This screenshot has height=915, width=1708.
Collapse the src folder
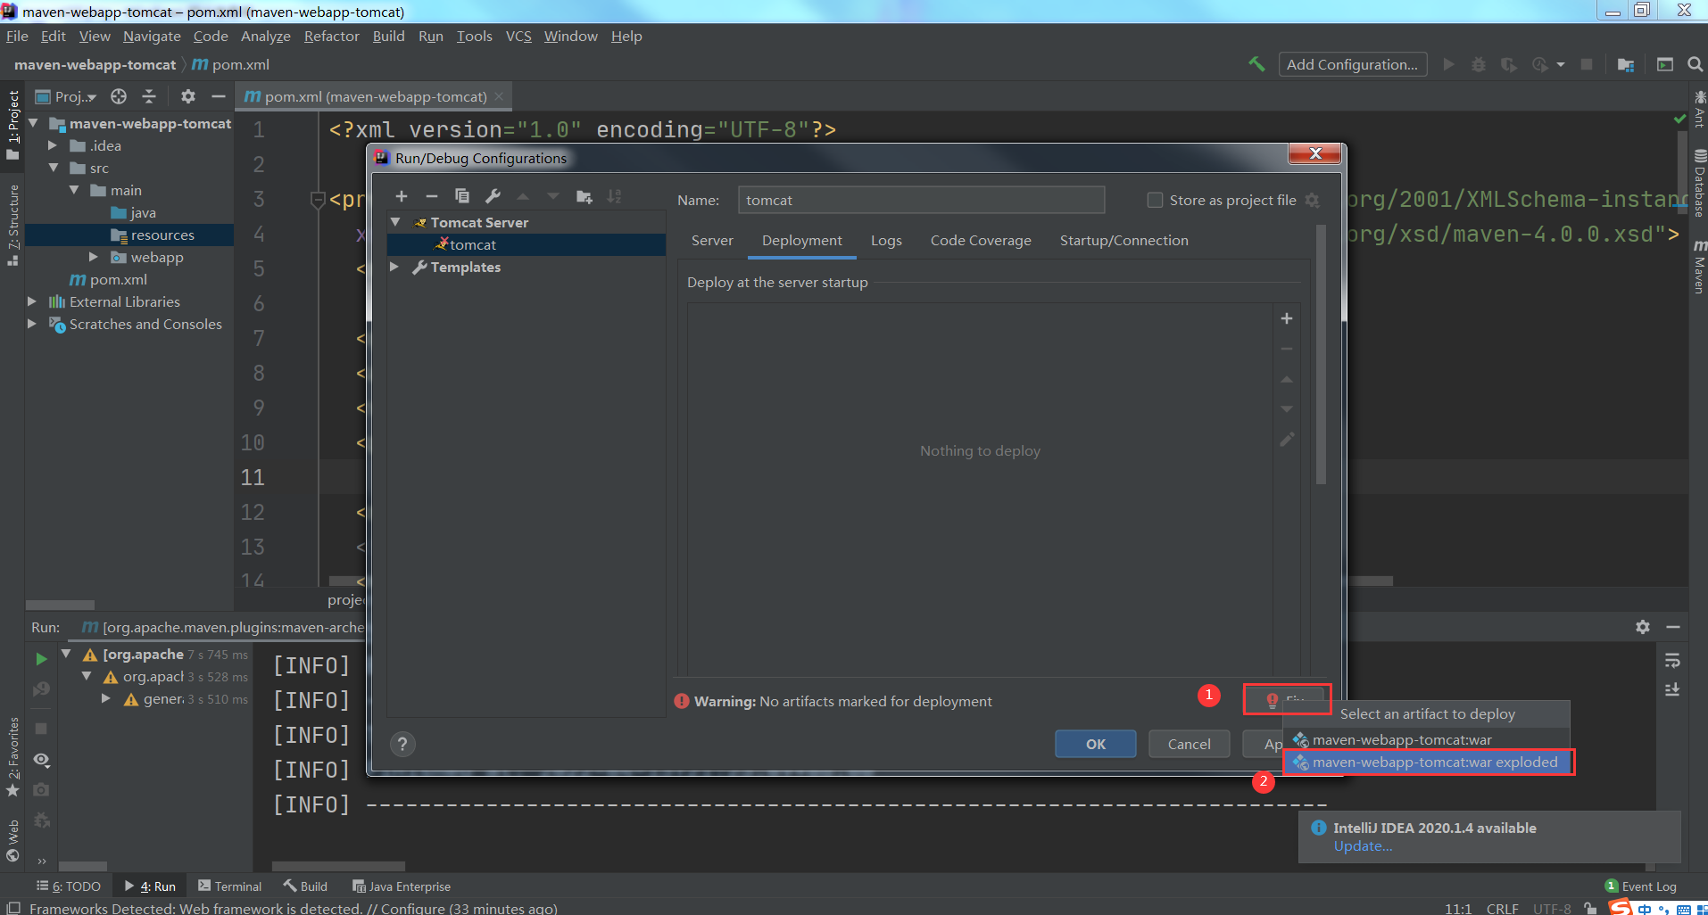[x=53, y=168]
